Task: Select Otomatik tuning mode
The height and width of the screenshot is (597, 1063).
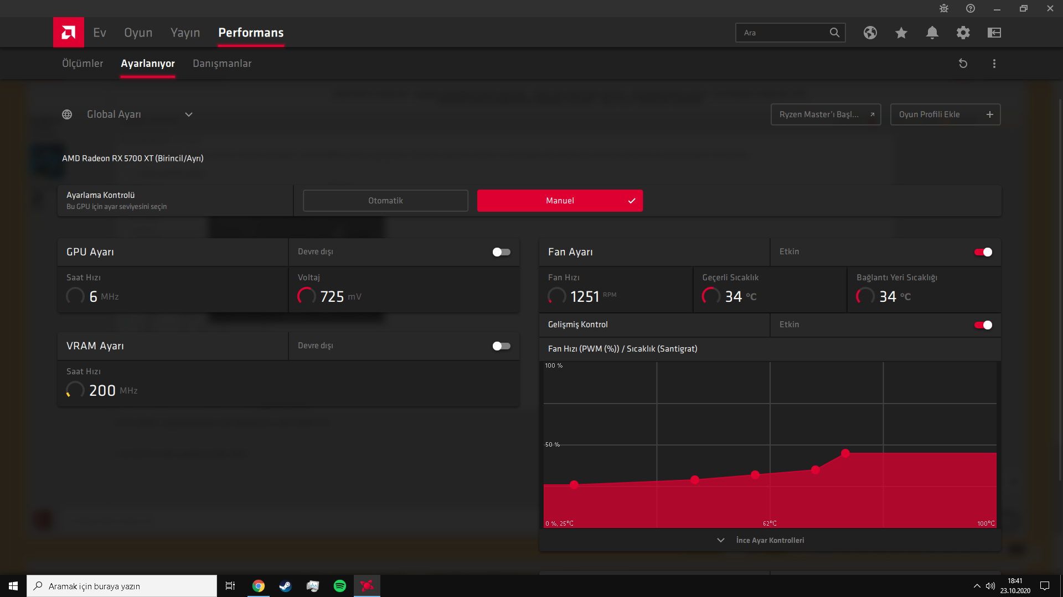Action: pos(385,201)
